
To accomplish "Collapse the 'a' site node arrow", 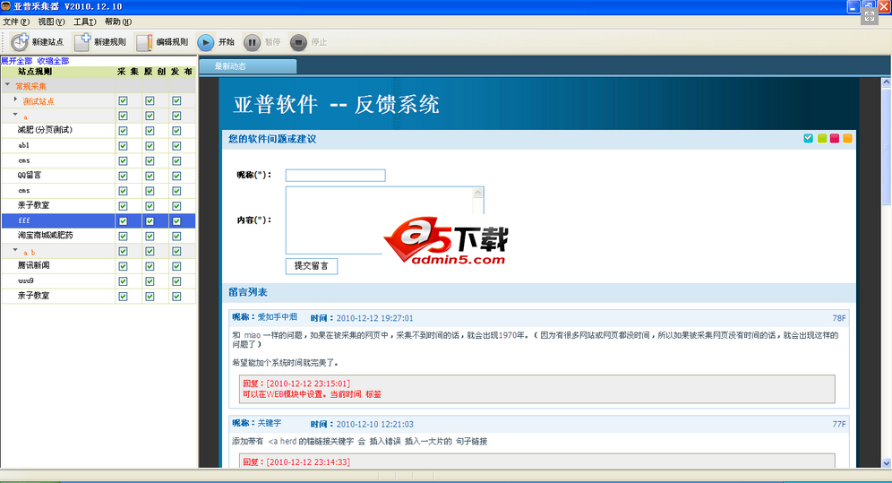I will [x=15, y=115].
